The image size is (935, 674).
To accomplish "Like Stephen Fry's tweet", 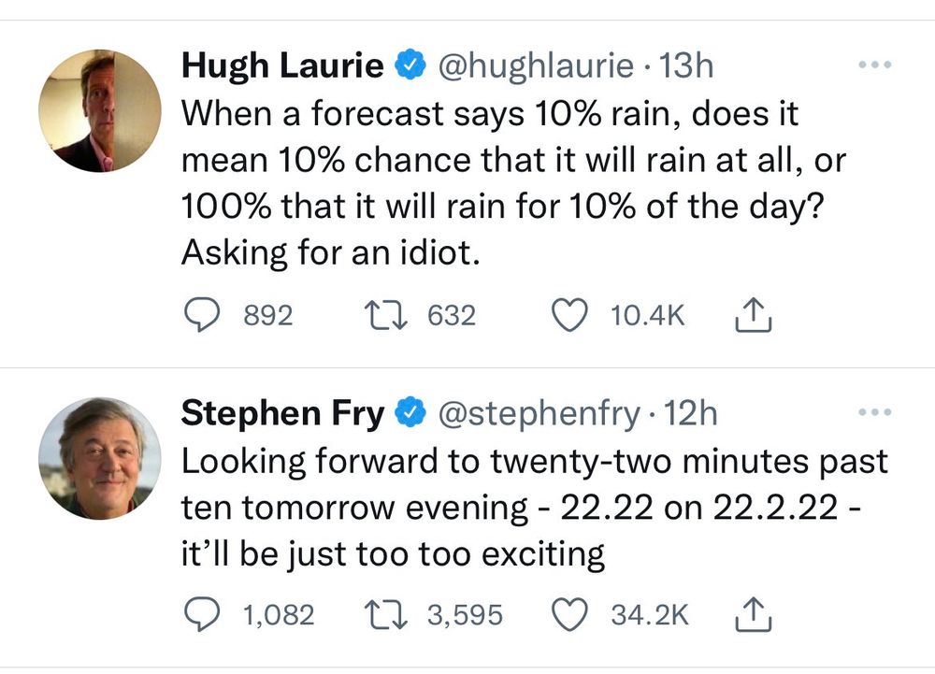I will click(569, 614).
